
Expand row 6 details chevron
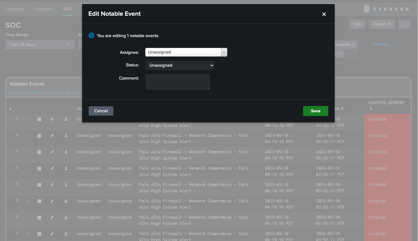[17, 200]
